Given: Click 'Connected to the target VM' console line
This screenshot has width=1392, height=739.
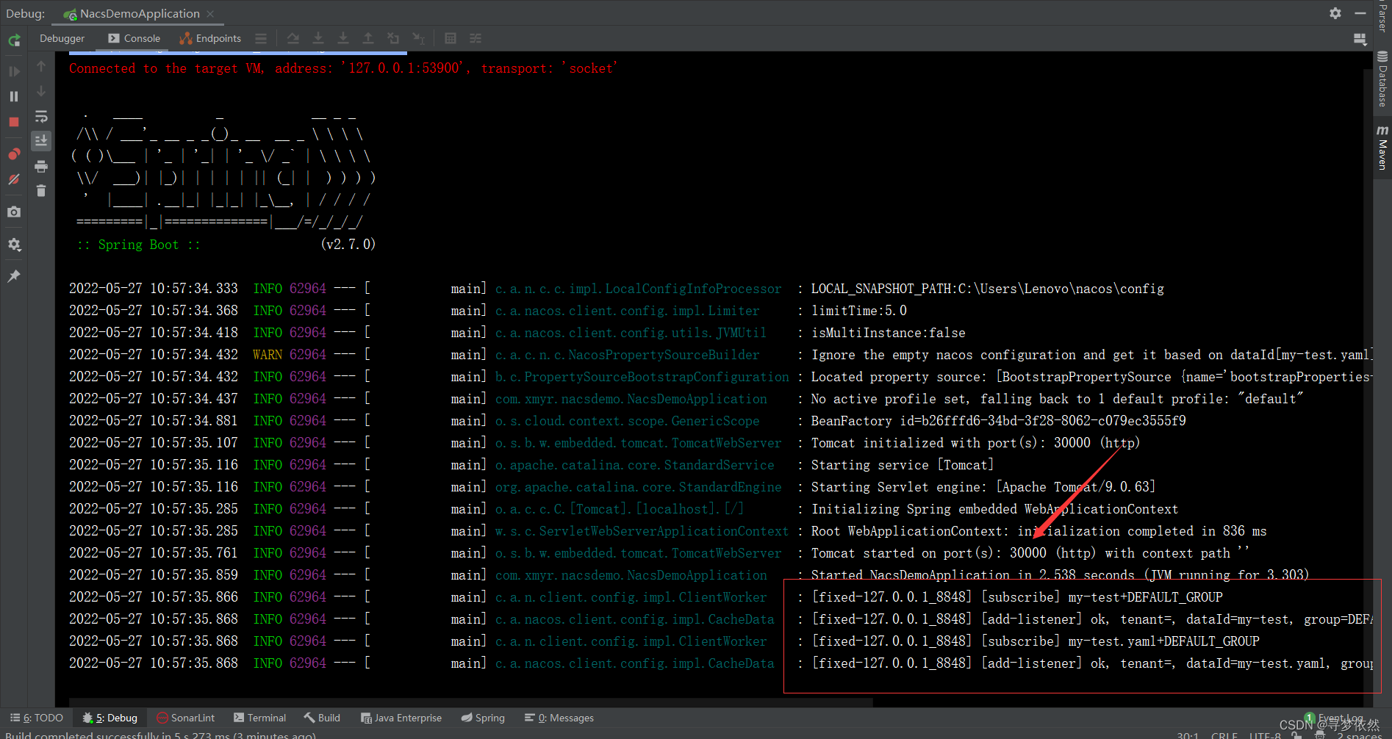Looking at the screenshot, I should coord(343,68).
